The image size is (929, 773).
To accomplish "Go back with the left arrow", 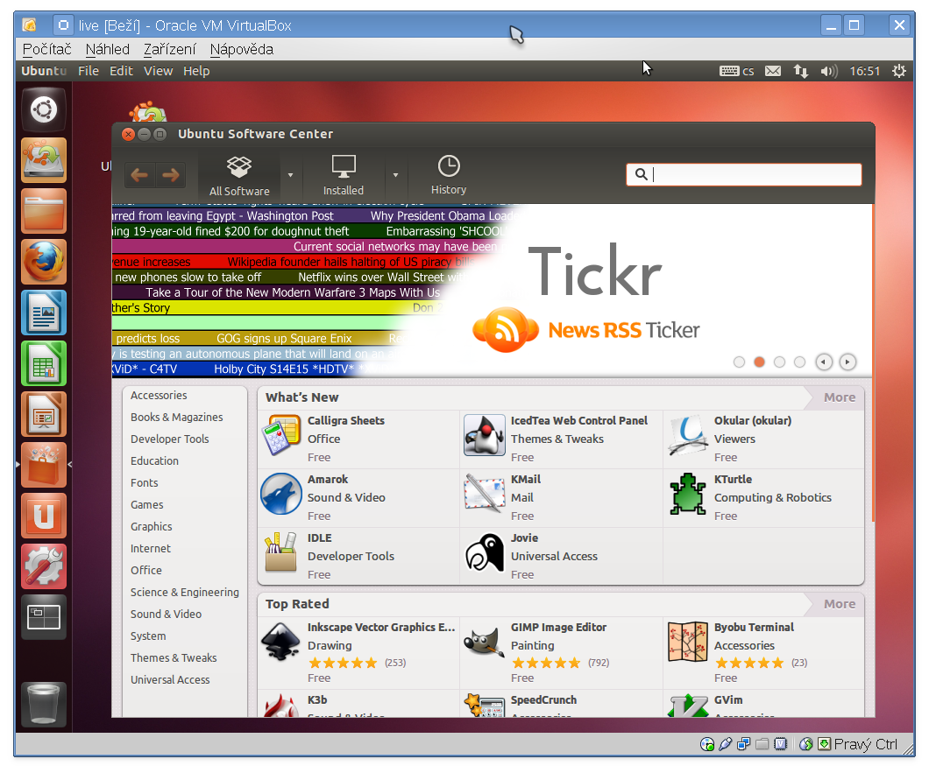I will coord(140,174).
